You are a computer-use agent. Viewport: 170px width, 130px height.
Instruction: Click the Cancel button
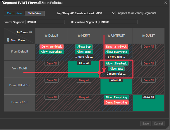tap(158, 123)
